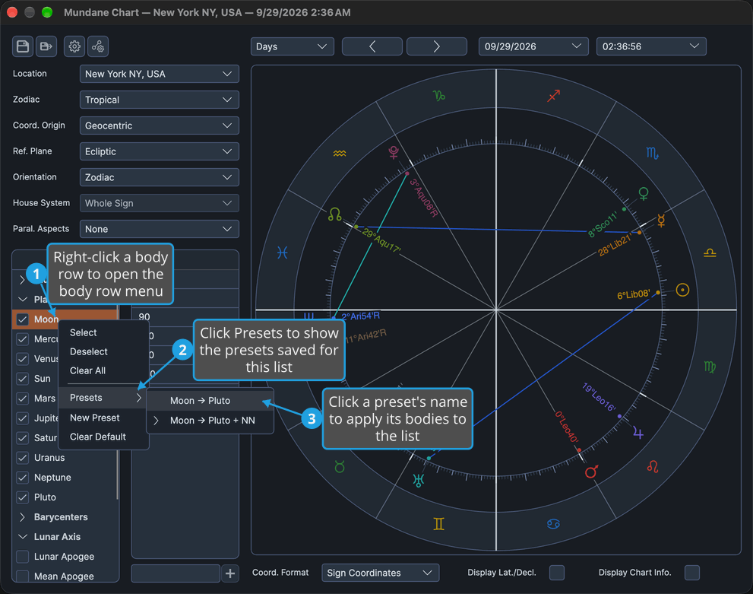The image size is (753, 594).
Task: Expand the Barycenters group
Action: pyautogui.click(x=22, y=517)
